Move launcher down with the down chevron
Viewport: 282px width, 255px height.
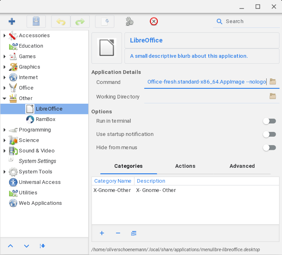click(x=26, y=246)
